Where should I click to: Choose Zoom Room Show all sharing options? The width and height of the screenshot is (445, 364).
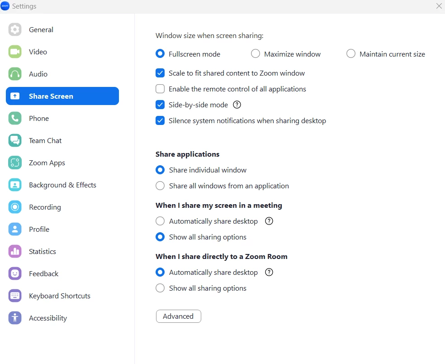(160, 288)
